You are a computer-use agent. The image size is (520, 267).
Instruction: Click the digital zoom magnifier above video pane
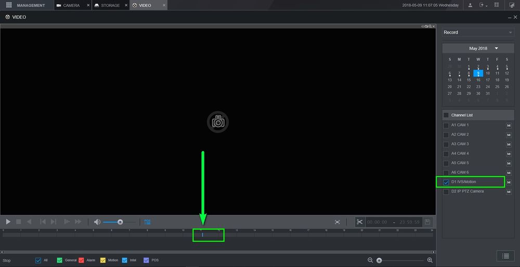tap(430, 26)
